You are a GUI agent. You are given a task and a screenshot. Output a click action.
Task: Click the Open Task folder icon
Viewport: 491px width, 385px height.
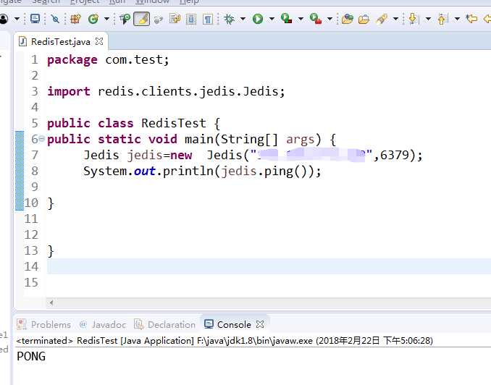(364, 19)
